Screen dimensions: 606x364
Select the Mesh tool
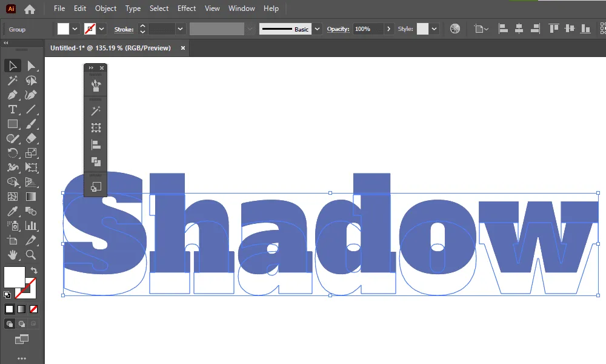(12, 197)
